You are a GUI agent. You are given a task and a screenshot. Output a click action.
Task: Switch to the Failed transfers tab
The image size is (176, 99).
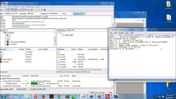pyautogui.click(x=21, y=89)
